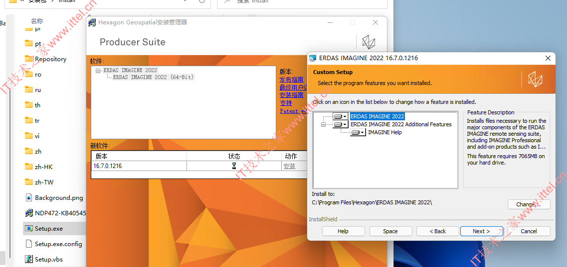
Task: Select the vi folder in Explorer
Action: click(37, 136)
